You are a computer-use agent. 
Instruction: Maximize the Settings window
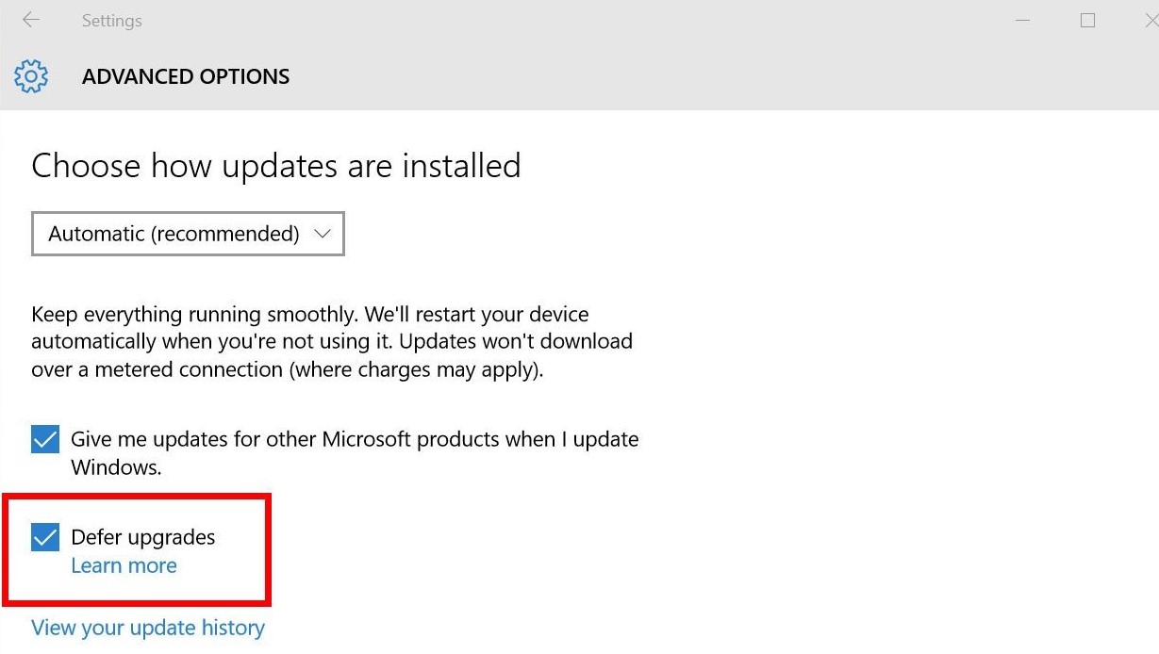pyautogui.click(x=1087, y=20)
